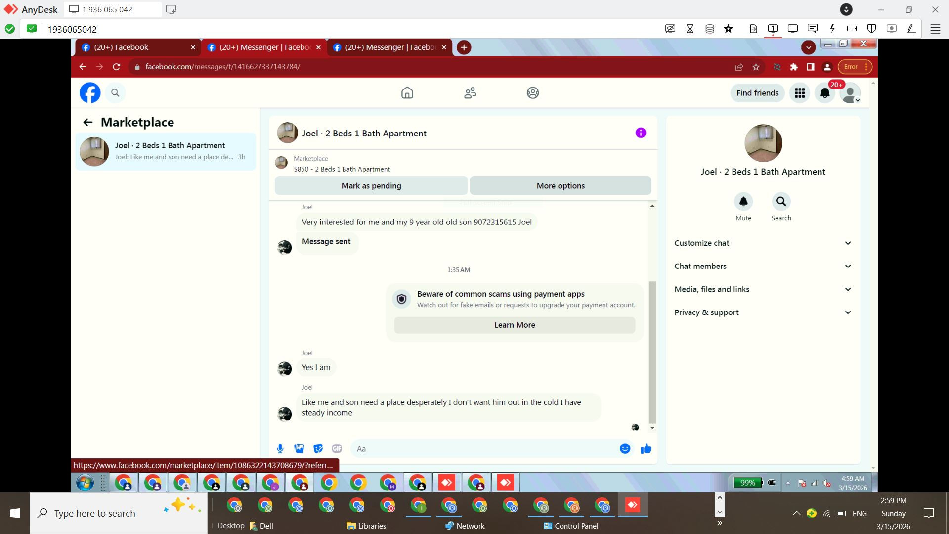This screenshot has height=534, width=949.
Task: Click the Find friends button
Action: point(757,93)
